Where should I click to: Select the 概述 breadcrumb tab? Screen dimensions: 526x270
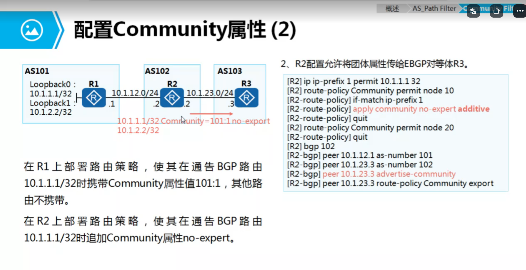[392, 9]
